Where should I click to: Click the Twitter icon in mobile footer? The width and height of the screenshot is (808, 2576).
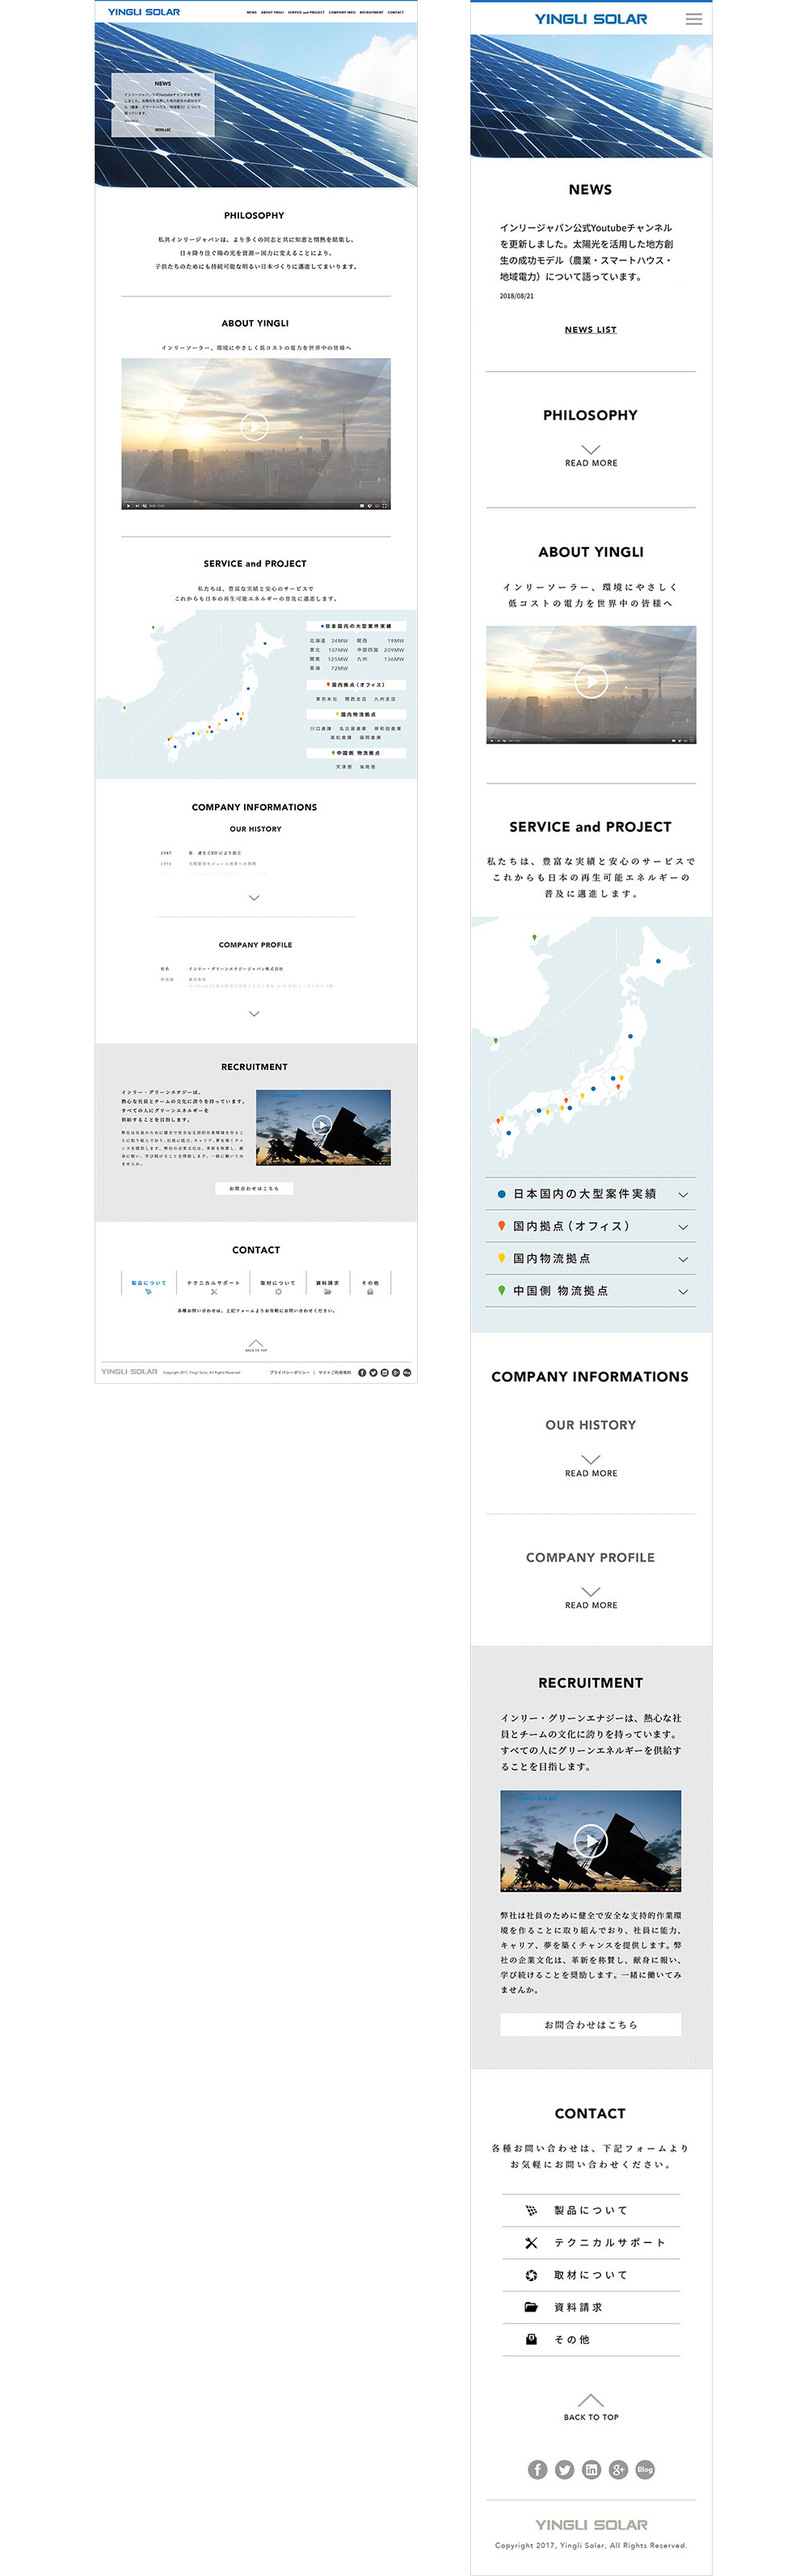click(x=564, y=2469)
